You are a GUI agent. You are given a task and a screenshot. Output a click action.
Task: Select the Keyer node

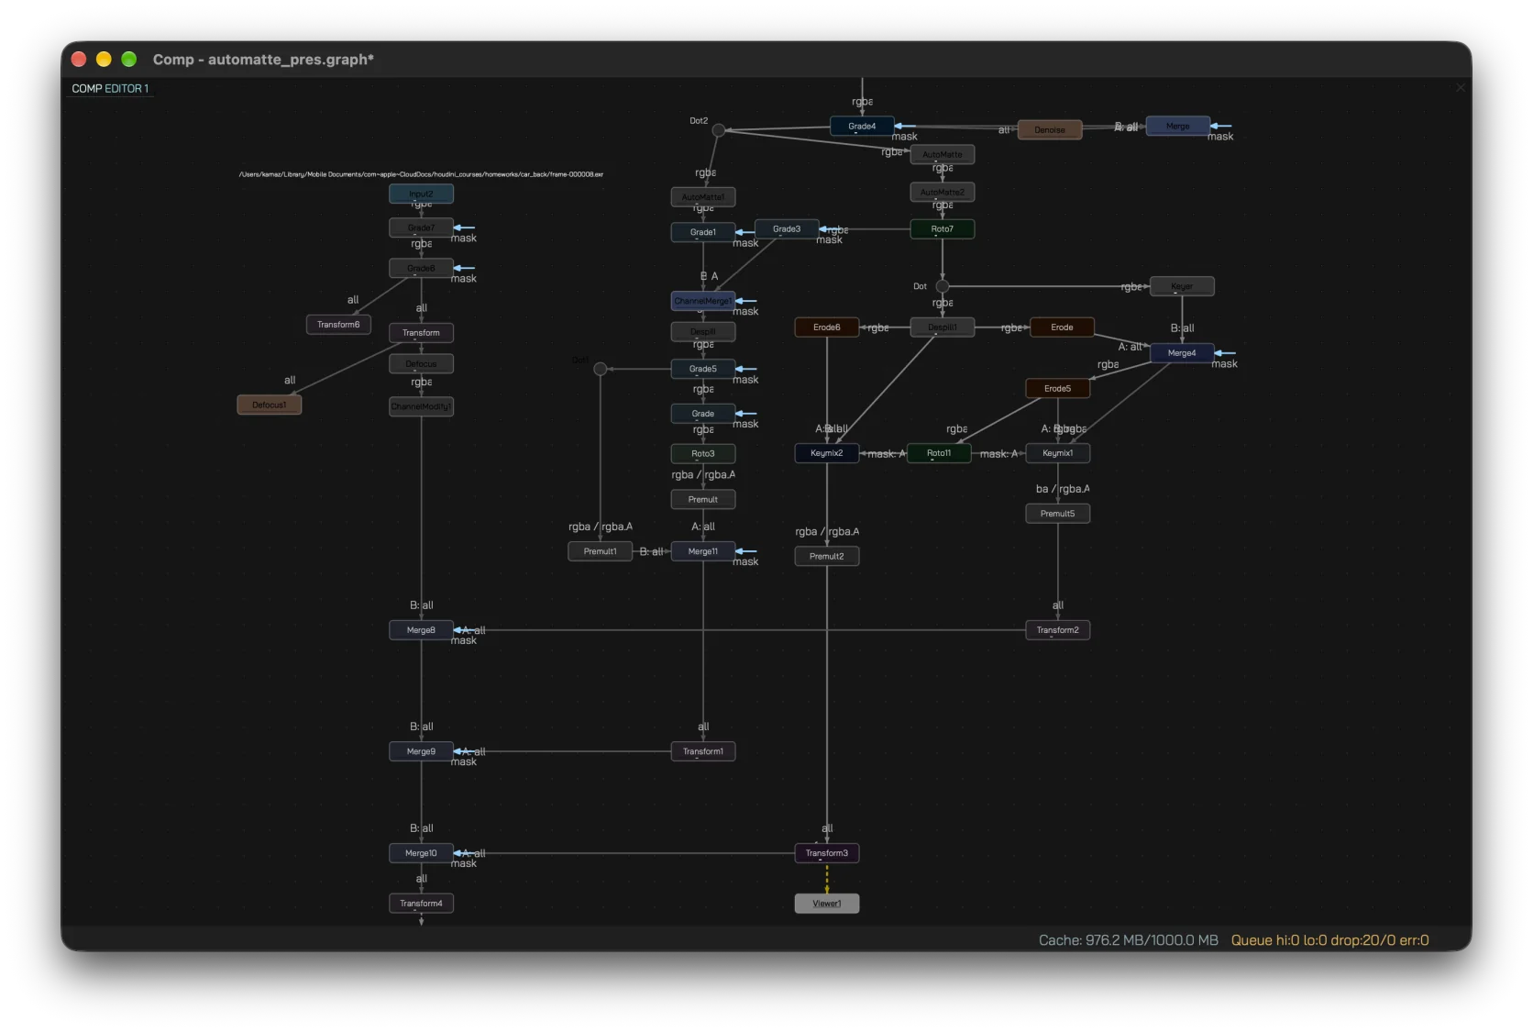pos(1182,286)
